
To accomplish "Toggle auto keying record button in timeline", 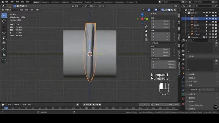I will point(78,105).
